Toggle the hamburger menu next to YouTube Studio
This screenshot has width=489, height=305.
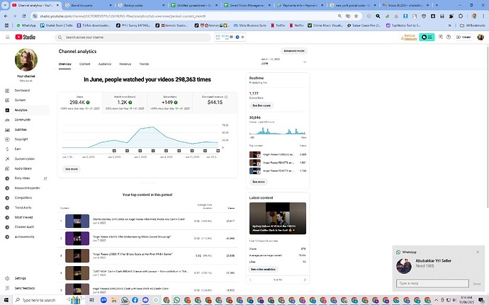[7, 37]
